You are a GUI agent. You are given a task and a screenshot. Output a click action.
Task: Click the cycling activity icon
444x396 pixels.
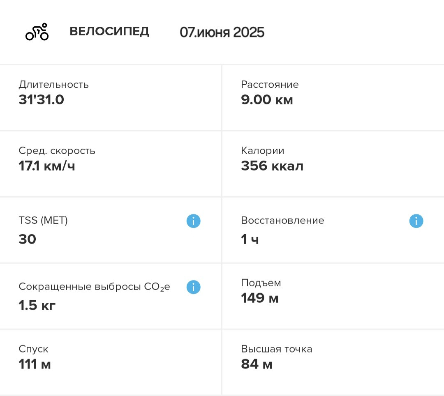(37, 32)
